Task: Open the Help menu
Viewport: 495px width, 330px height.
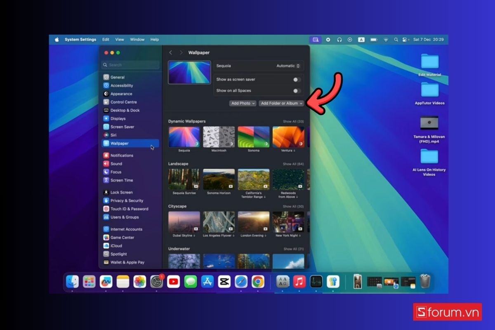Action: [155, 40]
